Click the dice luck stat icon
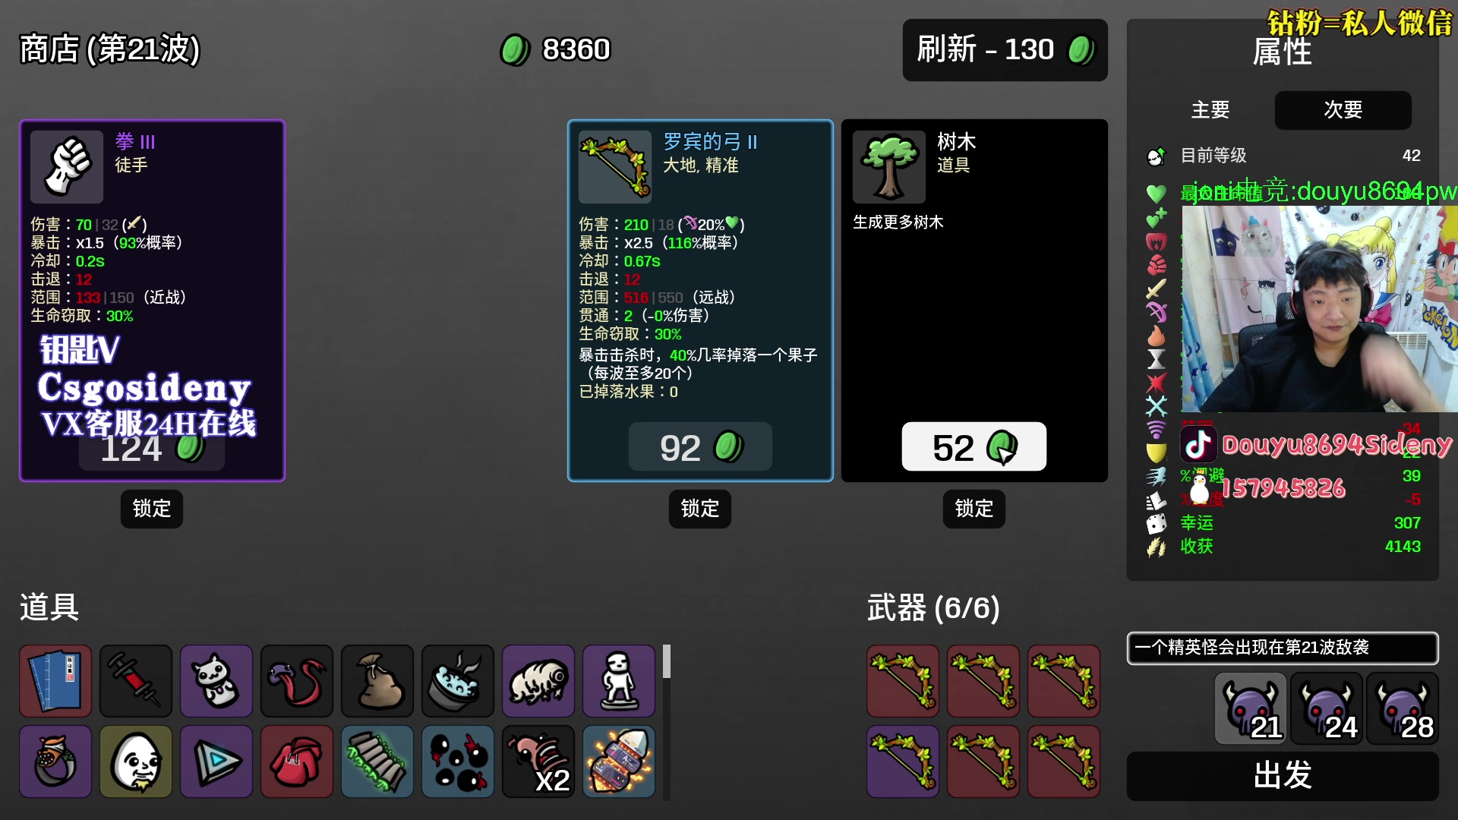Viewport: 1458px width, 820px height. 1156,523
